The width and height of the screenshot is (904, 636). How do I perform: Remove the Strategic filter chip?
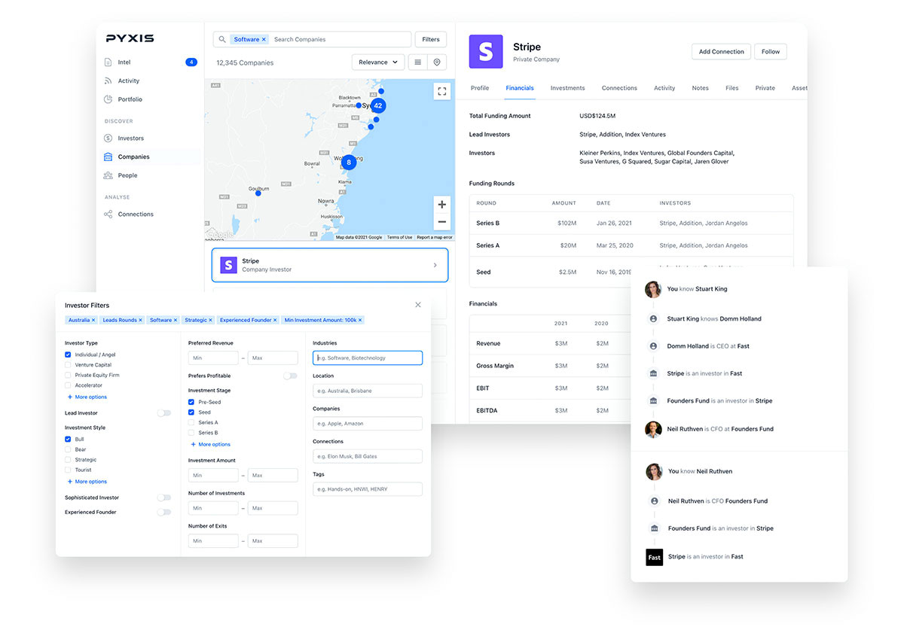pyautogui.click(x=210, y=320)
